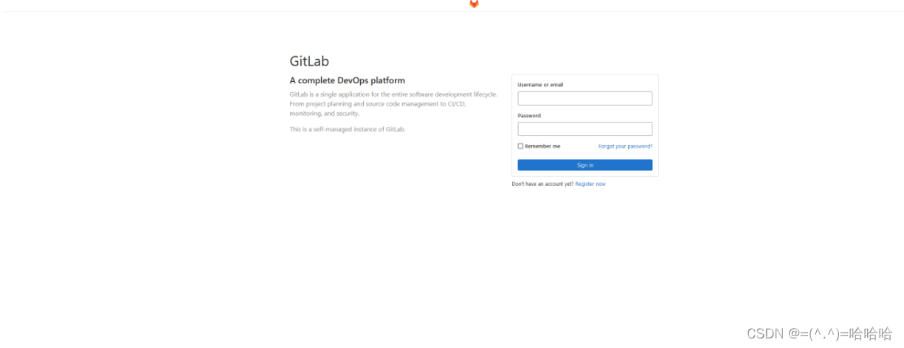Image resolution: width=904 pixels, height=348 pixels.
Task: Click the GitLab fox logo at top
Action: [x=474, y=3]
